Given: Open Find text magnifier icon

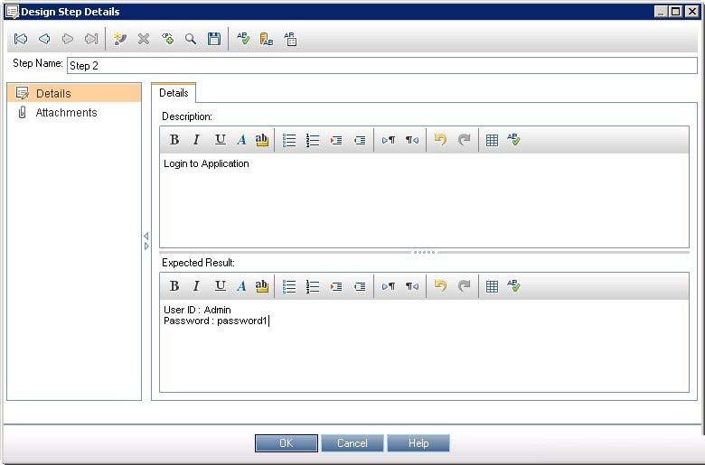Looking at the screenshot, I should coord(191,39).
